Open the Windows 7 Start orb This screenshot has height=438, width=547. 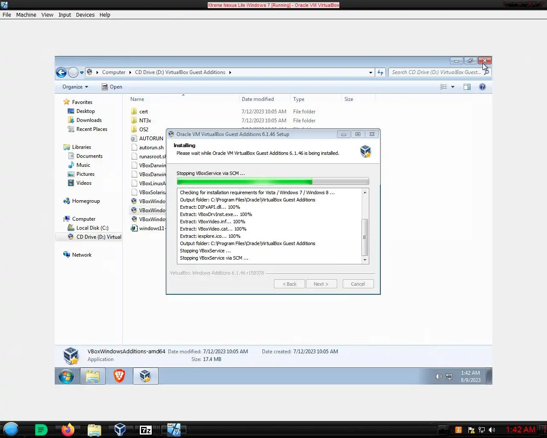coord(66,376)
